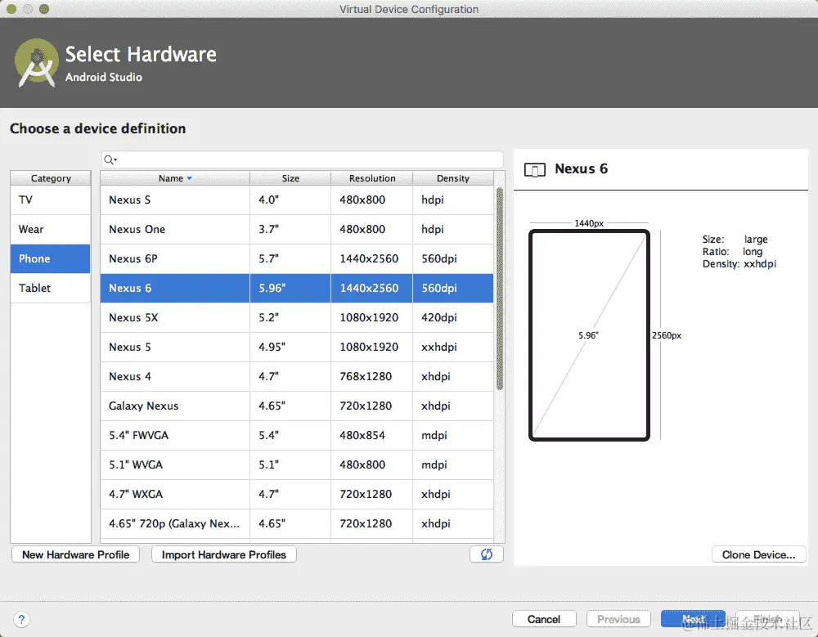Image resolution: width=818 pixels, height=637 pixels.
Task: Sort by Name column header
Action: (x=175, y=178)
